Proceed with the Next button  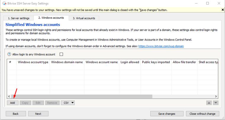(x=38, y=114)
